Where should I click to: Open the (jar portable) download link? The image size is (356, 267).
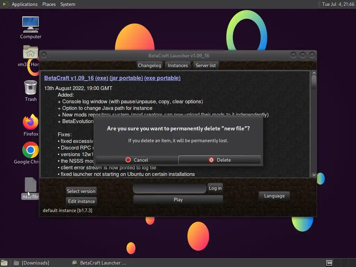126,78
